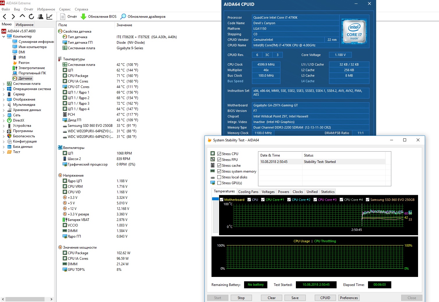Click the Forward navigation arrow in toolbar
This screenshot has width=439, height=302.
pos(13,17)
